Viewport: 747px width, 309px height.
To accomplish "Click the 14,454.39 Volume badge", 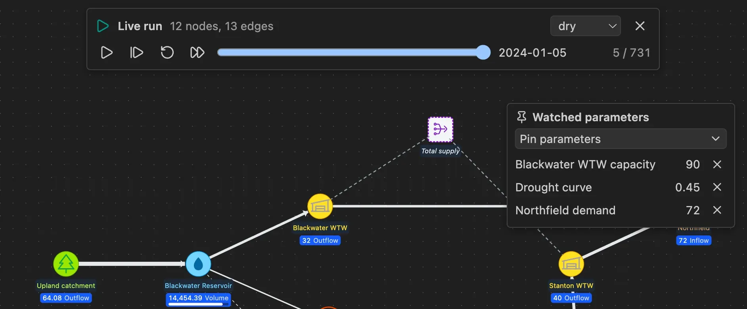I will pos(198,299).
